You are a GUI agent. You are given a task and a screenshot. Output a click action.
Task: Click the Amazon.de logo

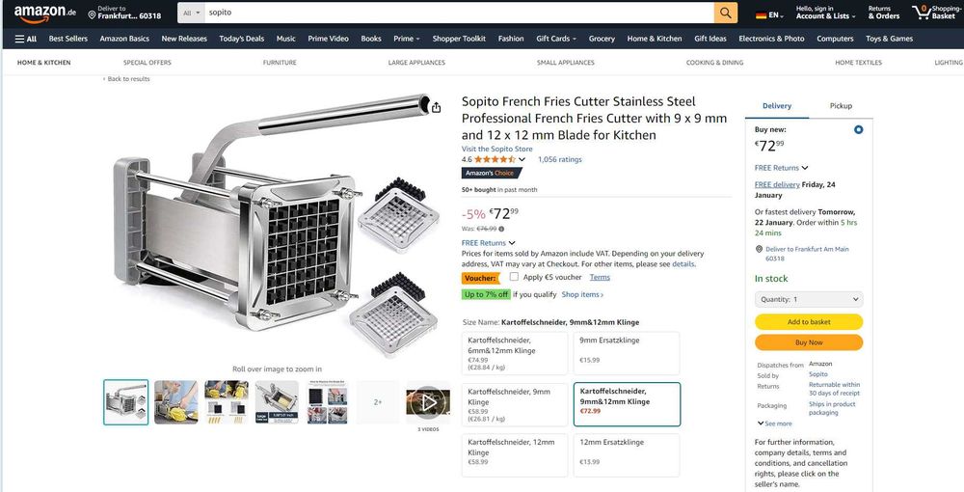(45, 13)
